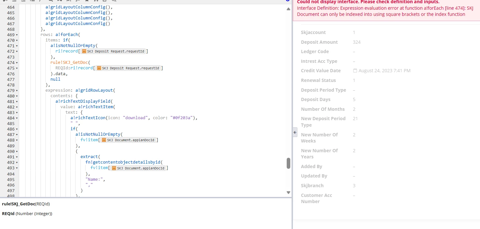Viewport: 480px width, 229px height.
Task: Click the Renewal Status label
Action: 318,80
